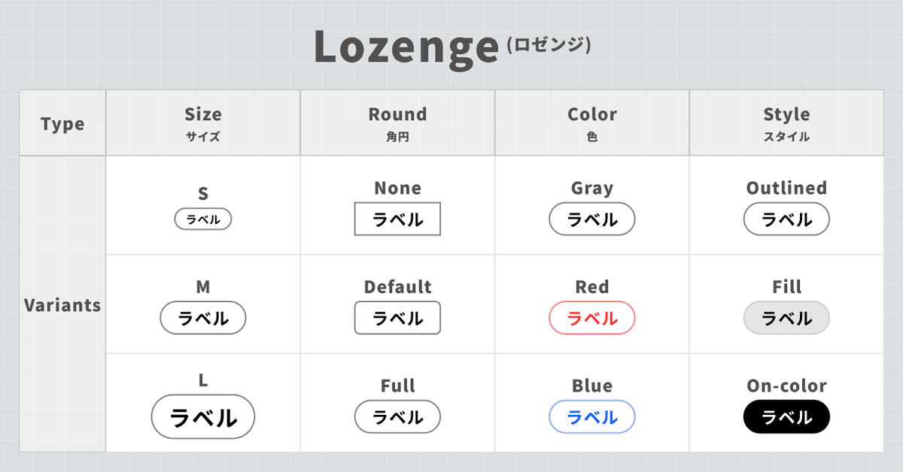The height and width of the screenshot is (472, 903).
Task: Open the Style column header
Action: click(x=786, y=123)
